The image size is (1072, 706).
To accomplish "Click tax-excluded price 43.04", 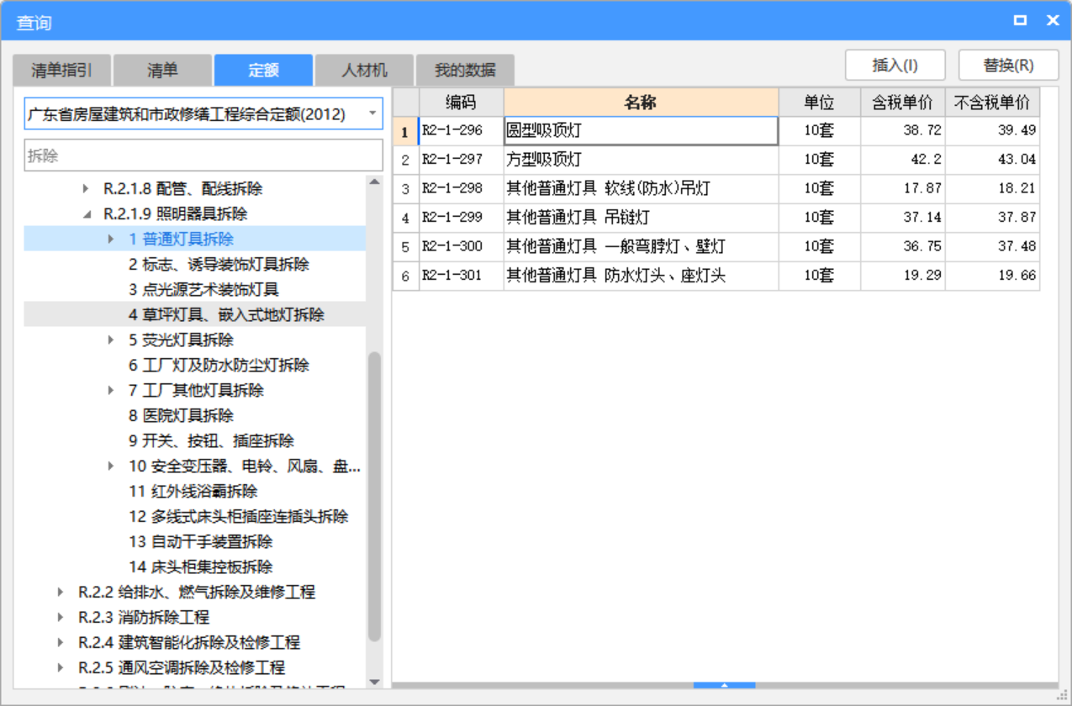I will 992,160.
